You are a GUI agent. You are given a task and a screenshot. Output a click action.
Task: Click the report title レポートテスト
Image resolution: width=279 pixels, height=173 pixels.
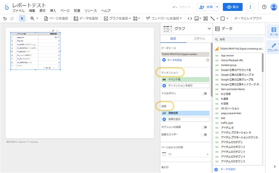click(x=29, y=5)
